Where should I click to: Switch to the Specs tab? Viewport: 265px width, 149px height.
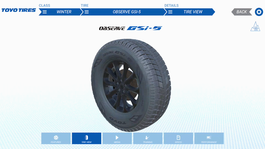[178, 138]
